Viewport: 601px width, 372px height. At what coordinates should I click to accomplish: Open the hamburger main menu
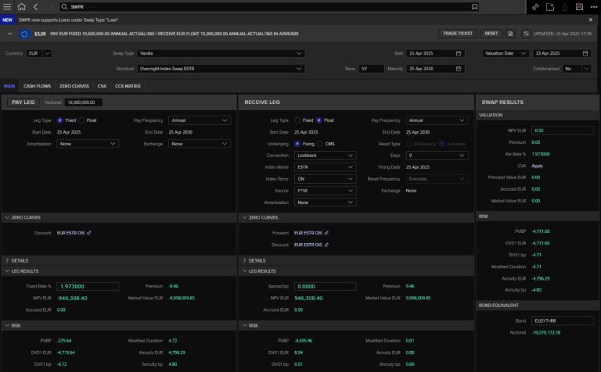tap(7, 6)
